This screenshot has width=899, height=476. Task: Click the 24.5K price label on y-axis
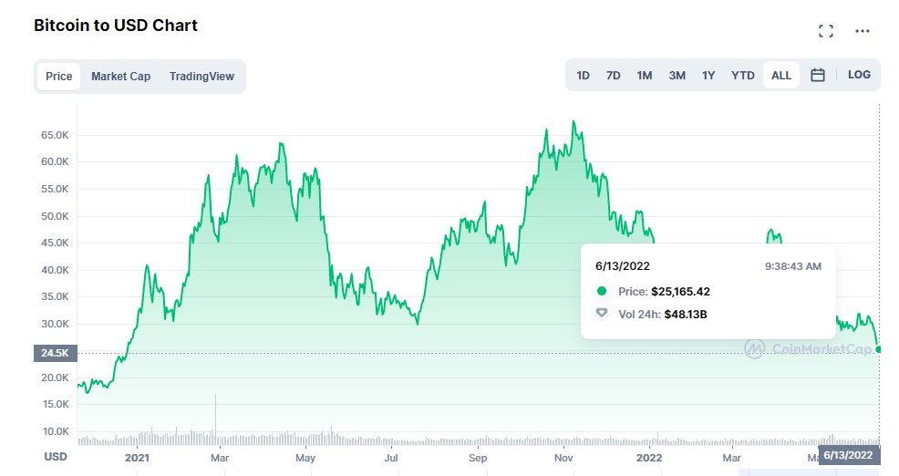(x=55, y=353)
